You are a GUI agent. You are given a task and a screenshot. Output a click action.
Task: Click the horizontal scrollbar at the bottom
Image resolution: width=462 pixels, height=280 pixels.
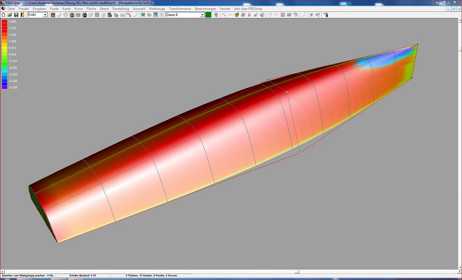tap(229, 271)
